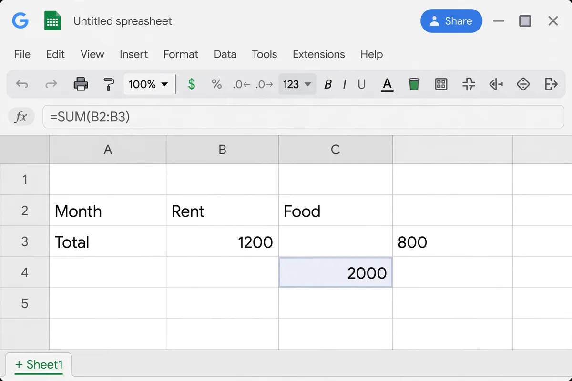
Task: Format as percent icon
Action: [217, 84]
